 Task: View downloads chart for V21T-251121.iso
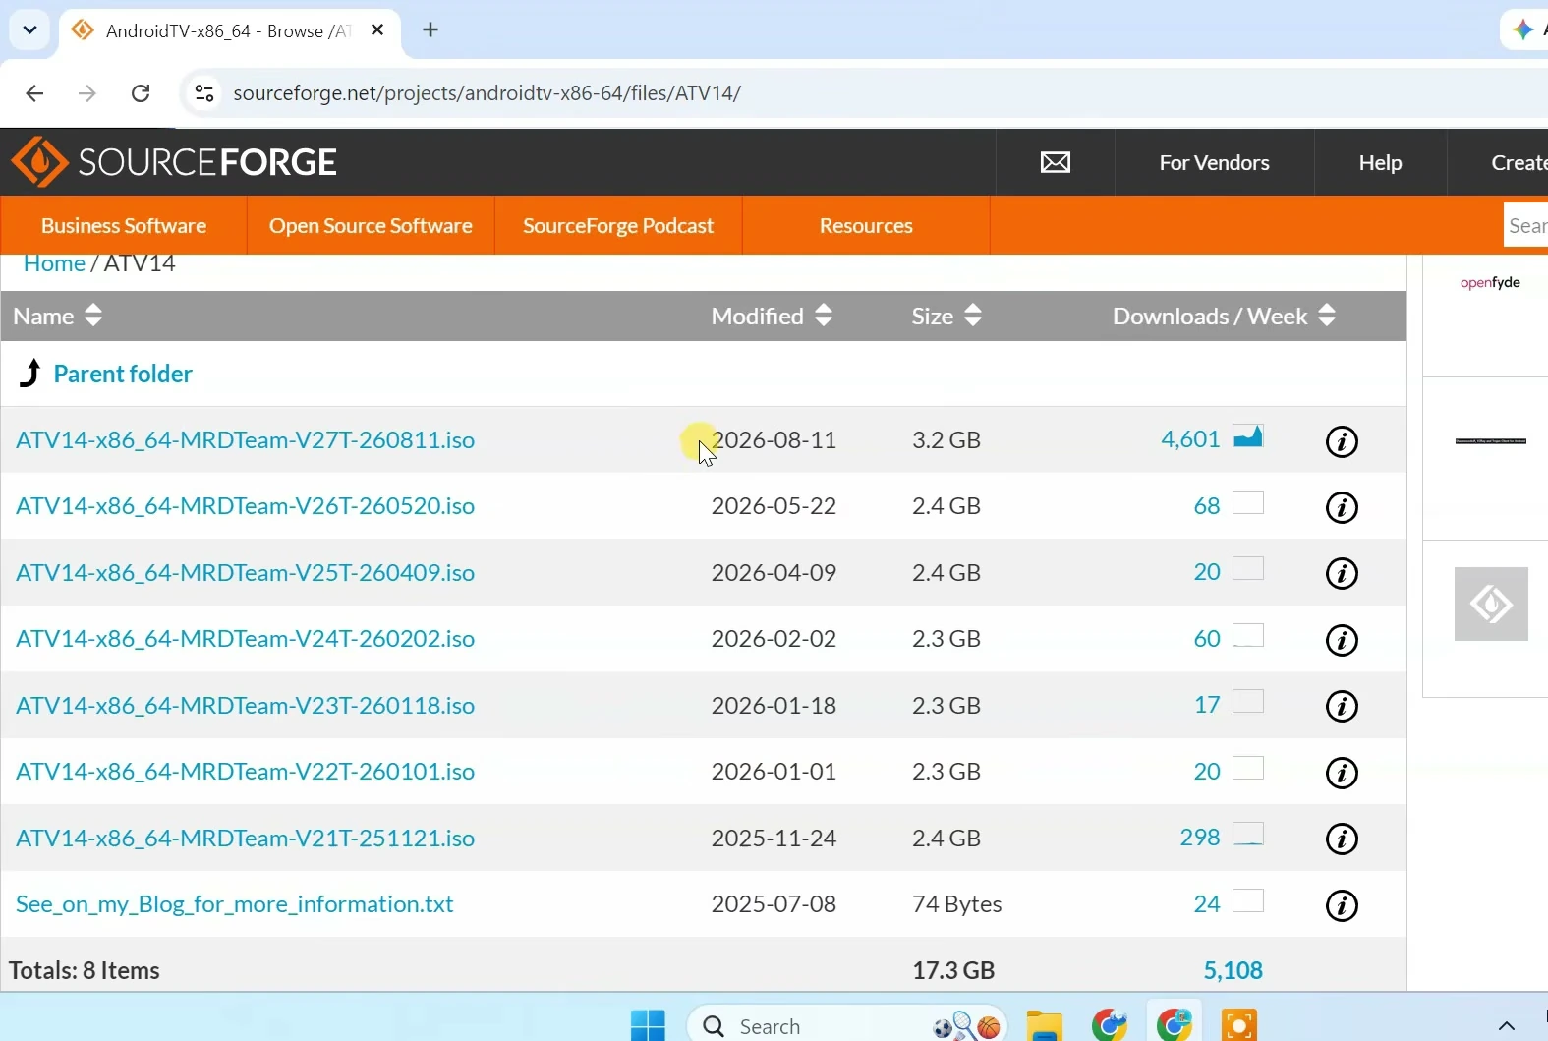click(1248, 835)
